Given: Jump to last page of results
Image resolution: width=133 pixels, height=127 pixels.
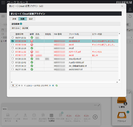Looking at the screenshot, I should tap(53, 86).
